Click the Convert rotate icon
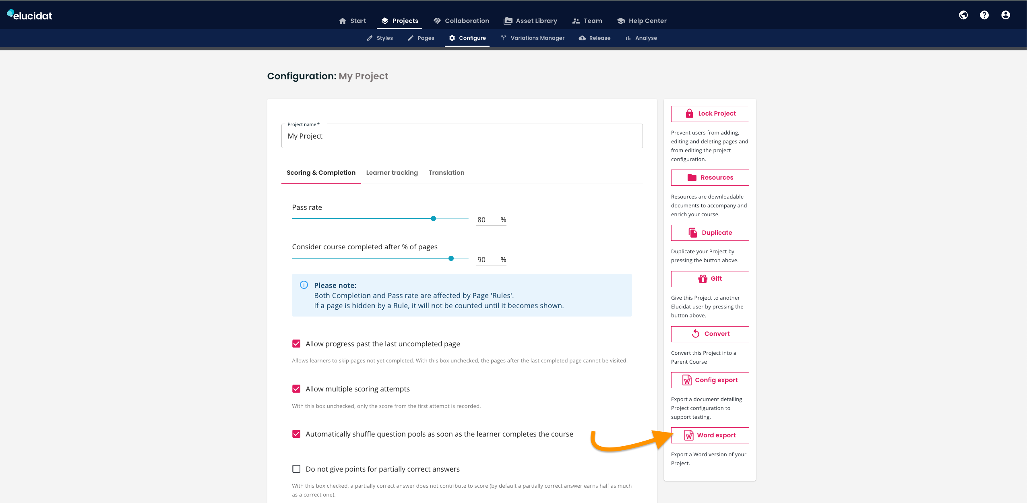The image size is (1027, 503). [696, 334]
